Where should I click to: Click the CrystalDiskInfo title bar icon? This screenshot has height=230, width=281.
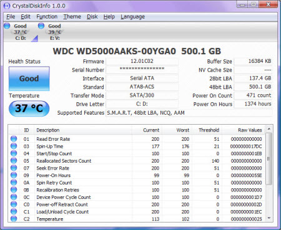(x=7, y=6)
